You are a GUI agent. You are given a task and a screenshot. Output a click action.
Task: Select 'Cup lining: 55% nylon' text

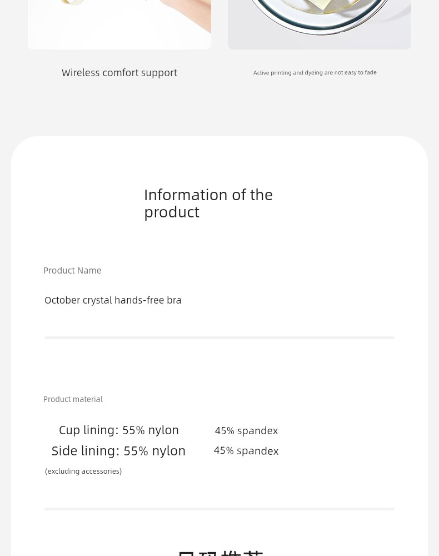coord(119,430)
